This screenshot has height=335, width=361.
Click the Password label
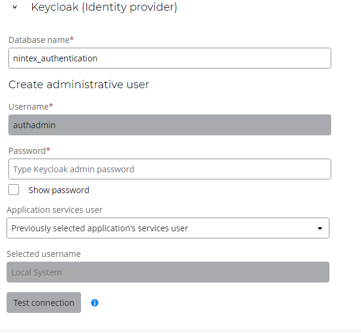coord(27,151)
